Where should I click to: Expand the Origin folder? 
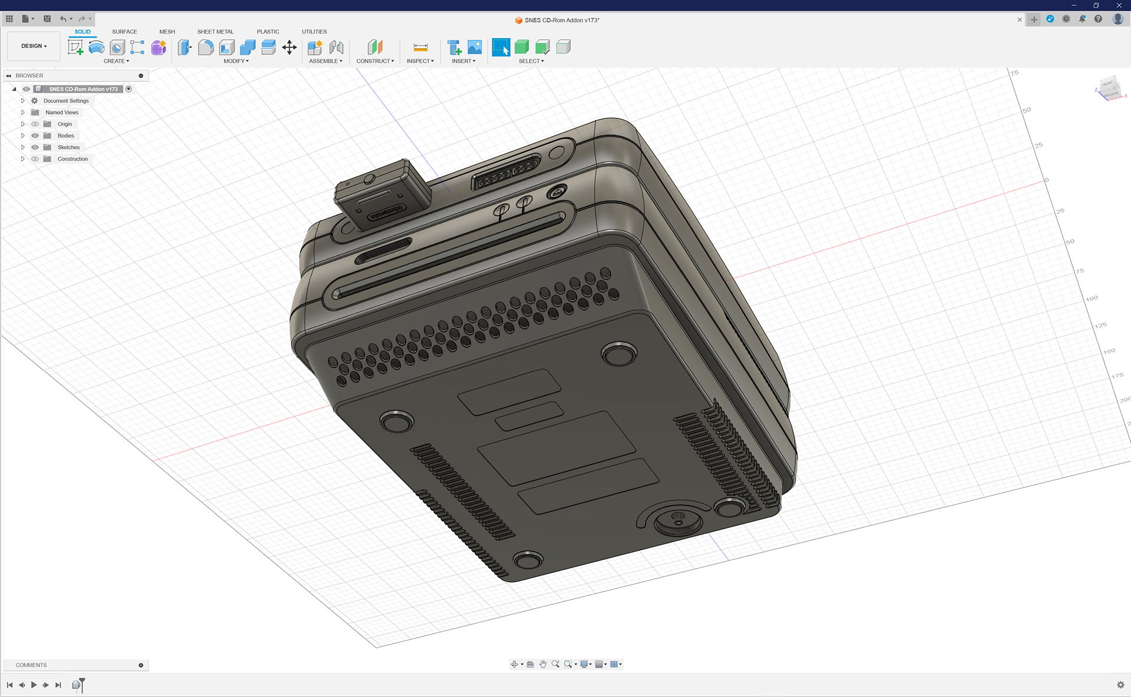tap(23, 124)
